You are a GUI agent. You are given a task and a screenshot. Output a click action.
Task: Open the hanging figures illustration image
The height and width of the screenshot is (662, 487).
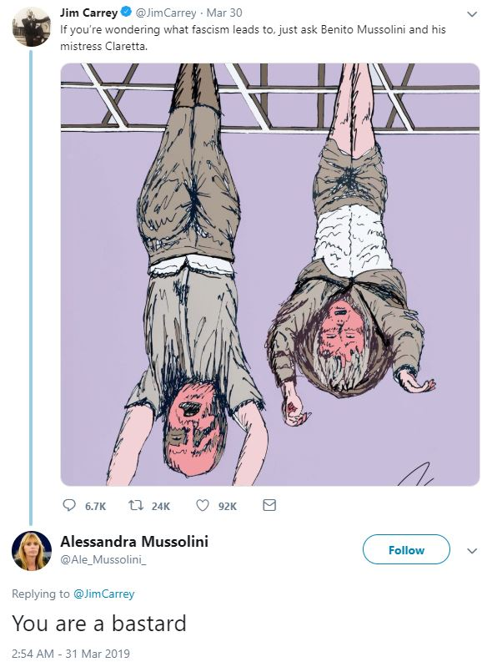click(x=270, y=275)
